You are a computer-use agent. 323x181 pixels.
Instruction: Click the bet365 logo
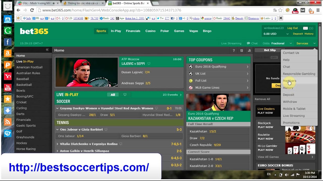(x=34, y=31)
